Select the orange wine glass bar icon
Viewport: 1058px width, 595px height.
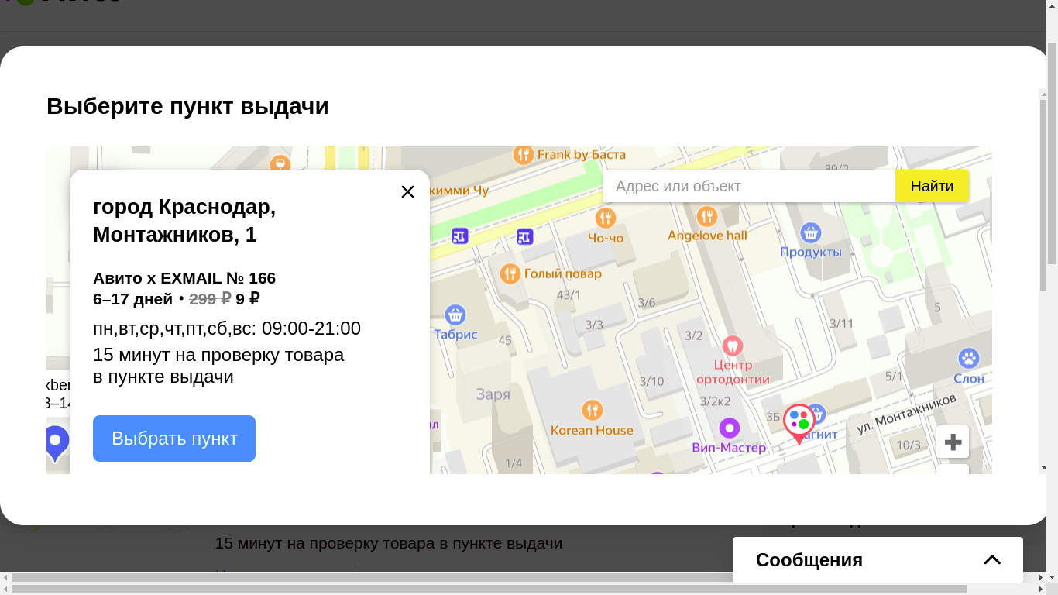click(280, 164)
